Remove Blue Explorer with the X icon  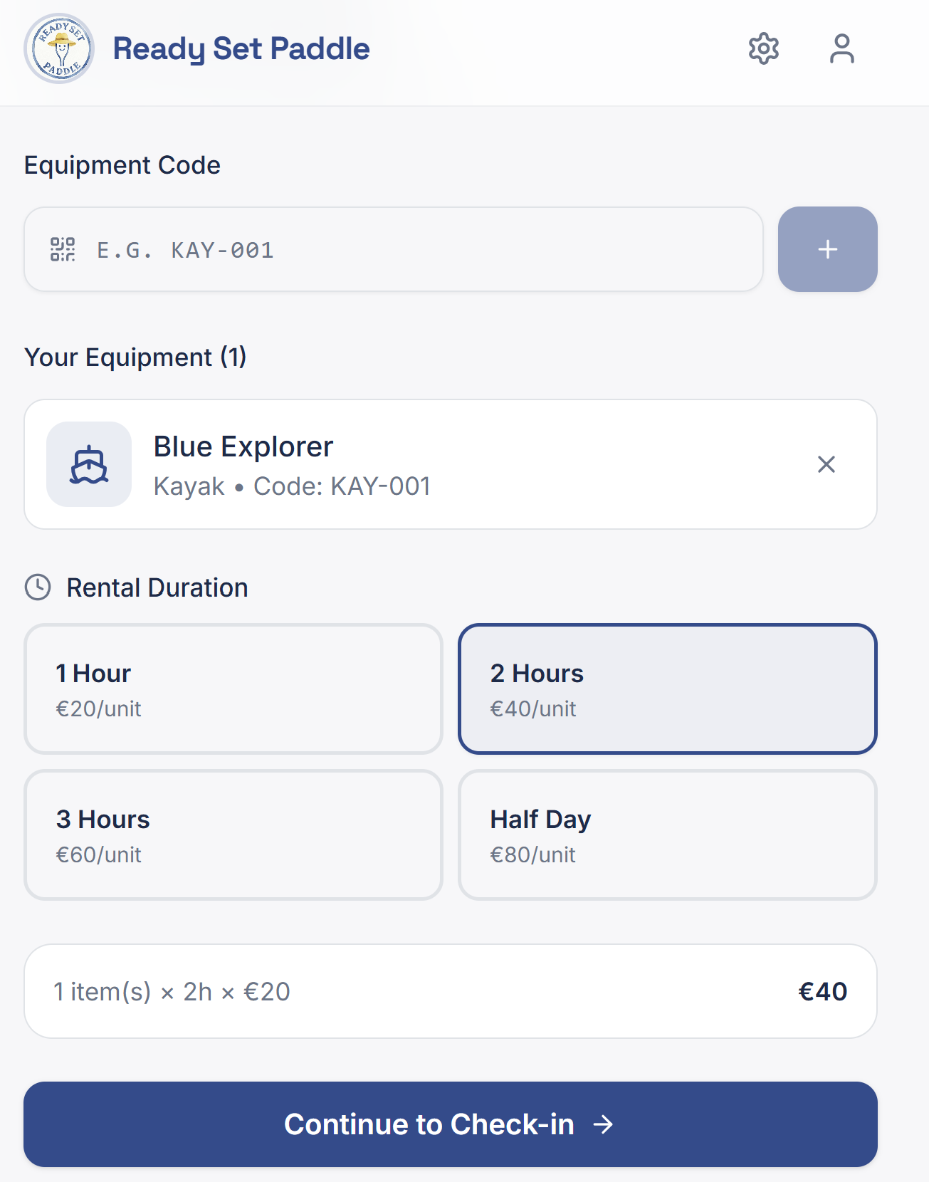tap(826, 464)
